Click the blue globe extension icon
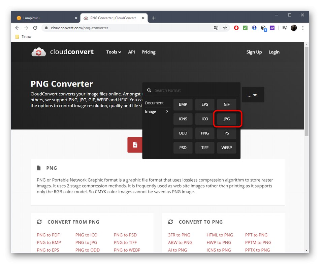The height and width of the screenshot is (264, 320). coord(254,28)
